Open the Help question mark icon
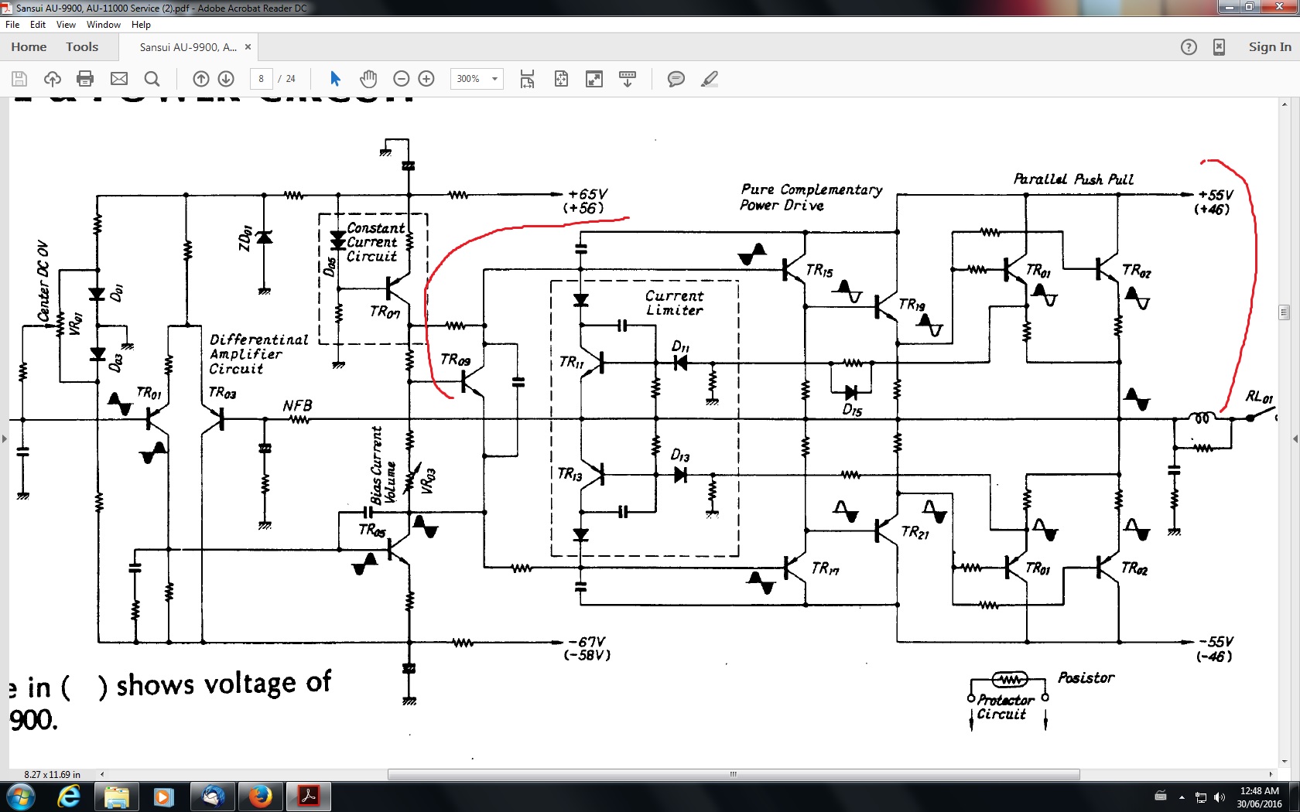 [x=1189, y=47]
